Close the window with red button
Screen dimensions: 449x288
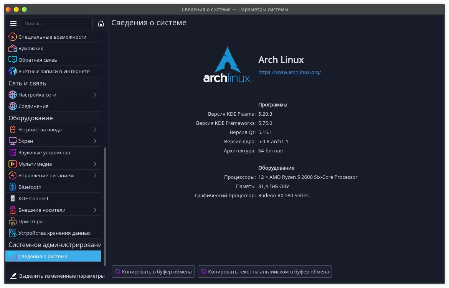pyautogui.click(x=8, y=10)
